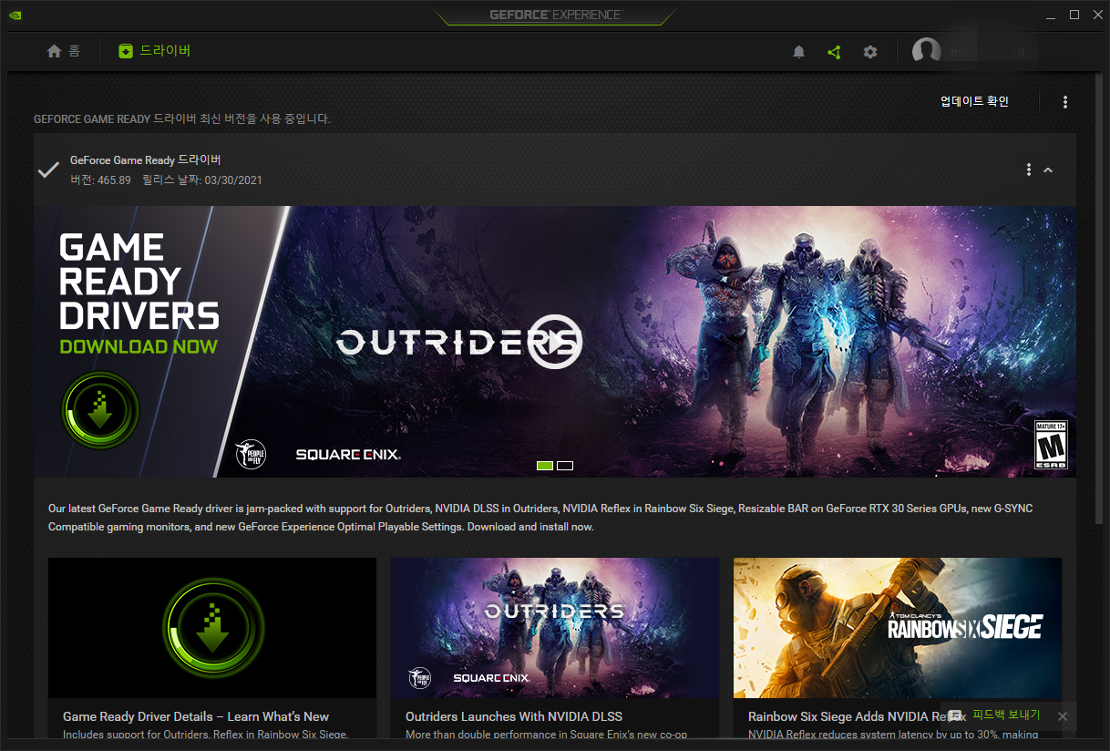1110x751 pixels.
Task: Go to the 홈 (Home) tab
Action: (63, 51)
